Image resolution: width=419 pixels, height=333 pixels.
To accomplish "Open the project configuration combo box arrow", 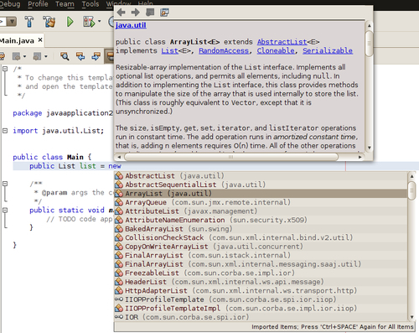I will coord(12,22).
